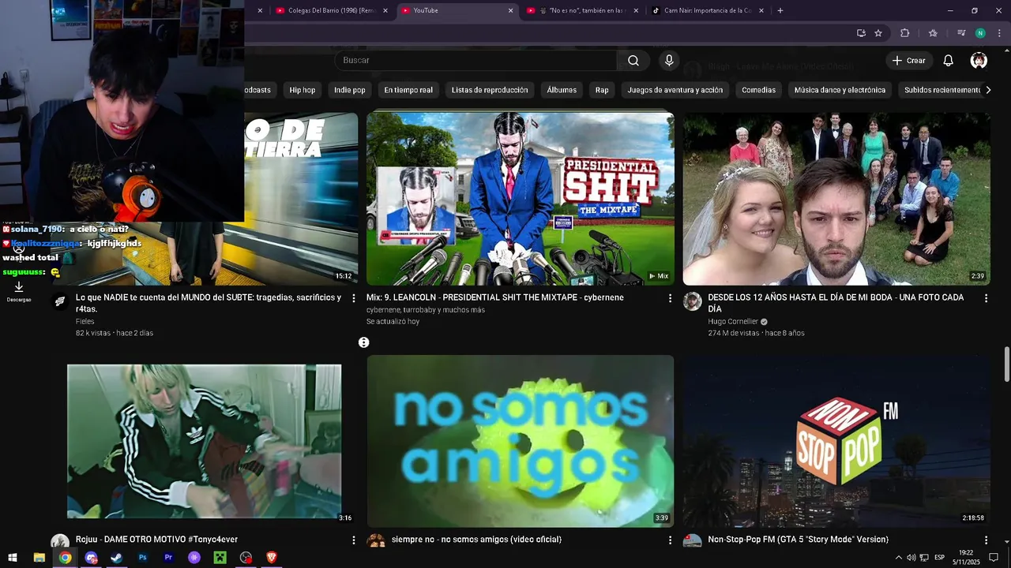Screen dimensions: 1011x568
Task: Show hidden system tray icons
Action: point(898,558)
